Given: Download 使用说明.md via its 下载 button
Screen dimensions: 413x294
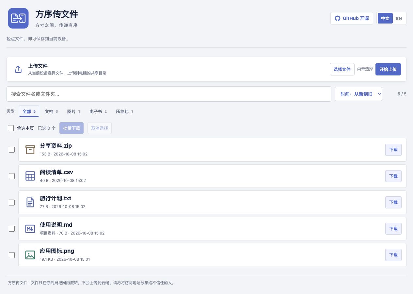Looking at the screenshot, I should click(393, 229).
